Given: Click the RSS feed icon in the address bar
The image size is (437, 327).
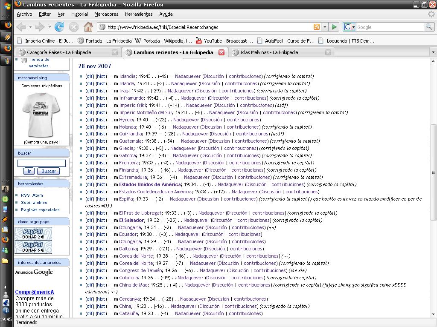Looking at the screenshot, I should pos(317,27).
